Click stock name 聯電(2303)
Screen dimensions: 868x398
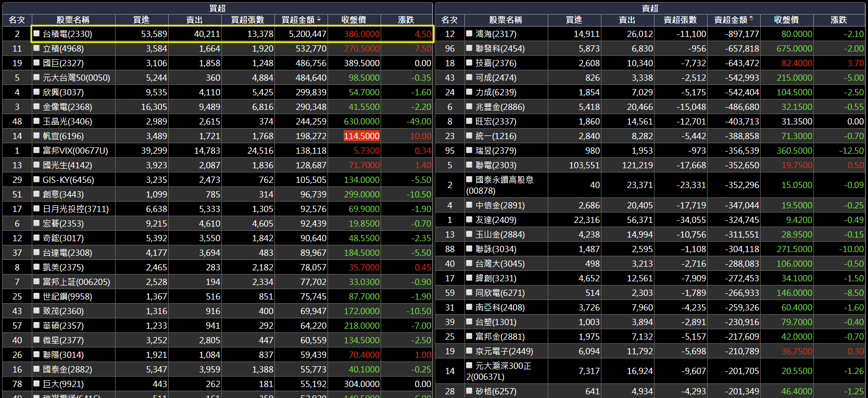tap(496, 165)
